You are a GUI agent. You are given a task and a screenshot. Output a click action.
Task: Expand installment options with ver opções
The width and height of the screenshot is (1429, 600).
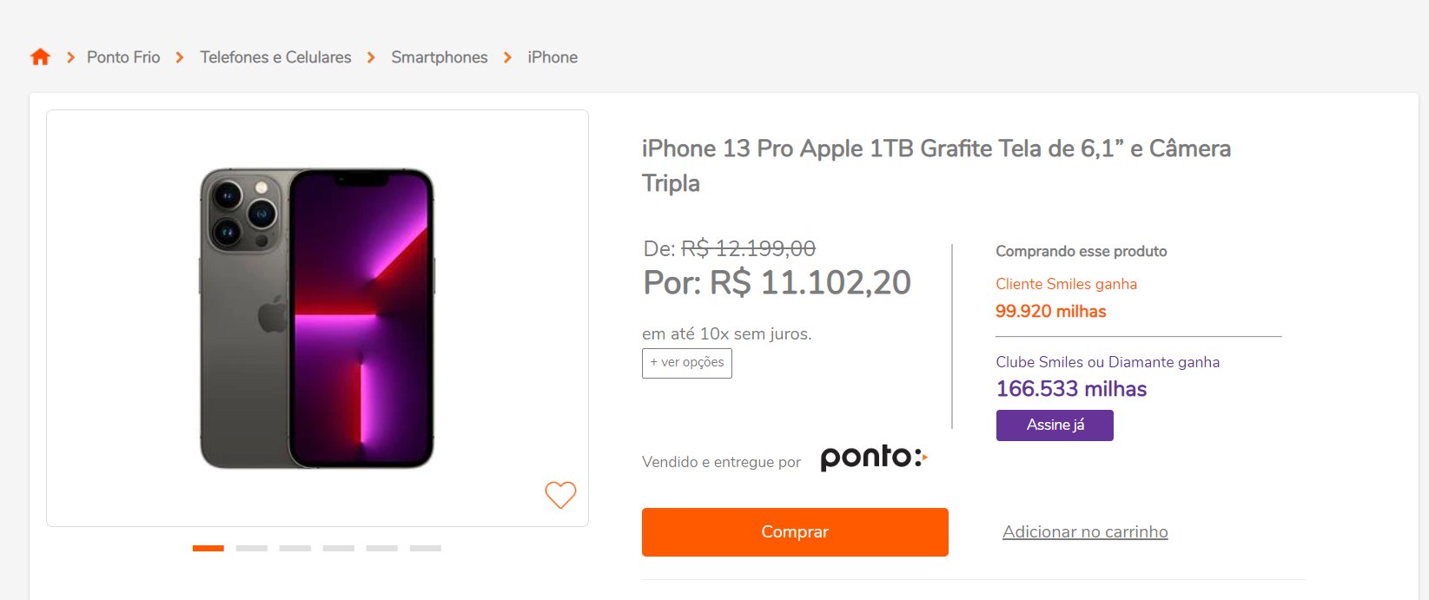(x=687, y=363)
